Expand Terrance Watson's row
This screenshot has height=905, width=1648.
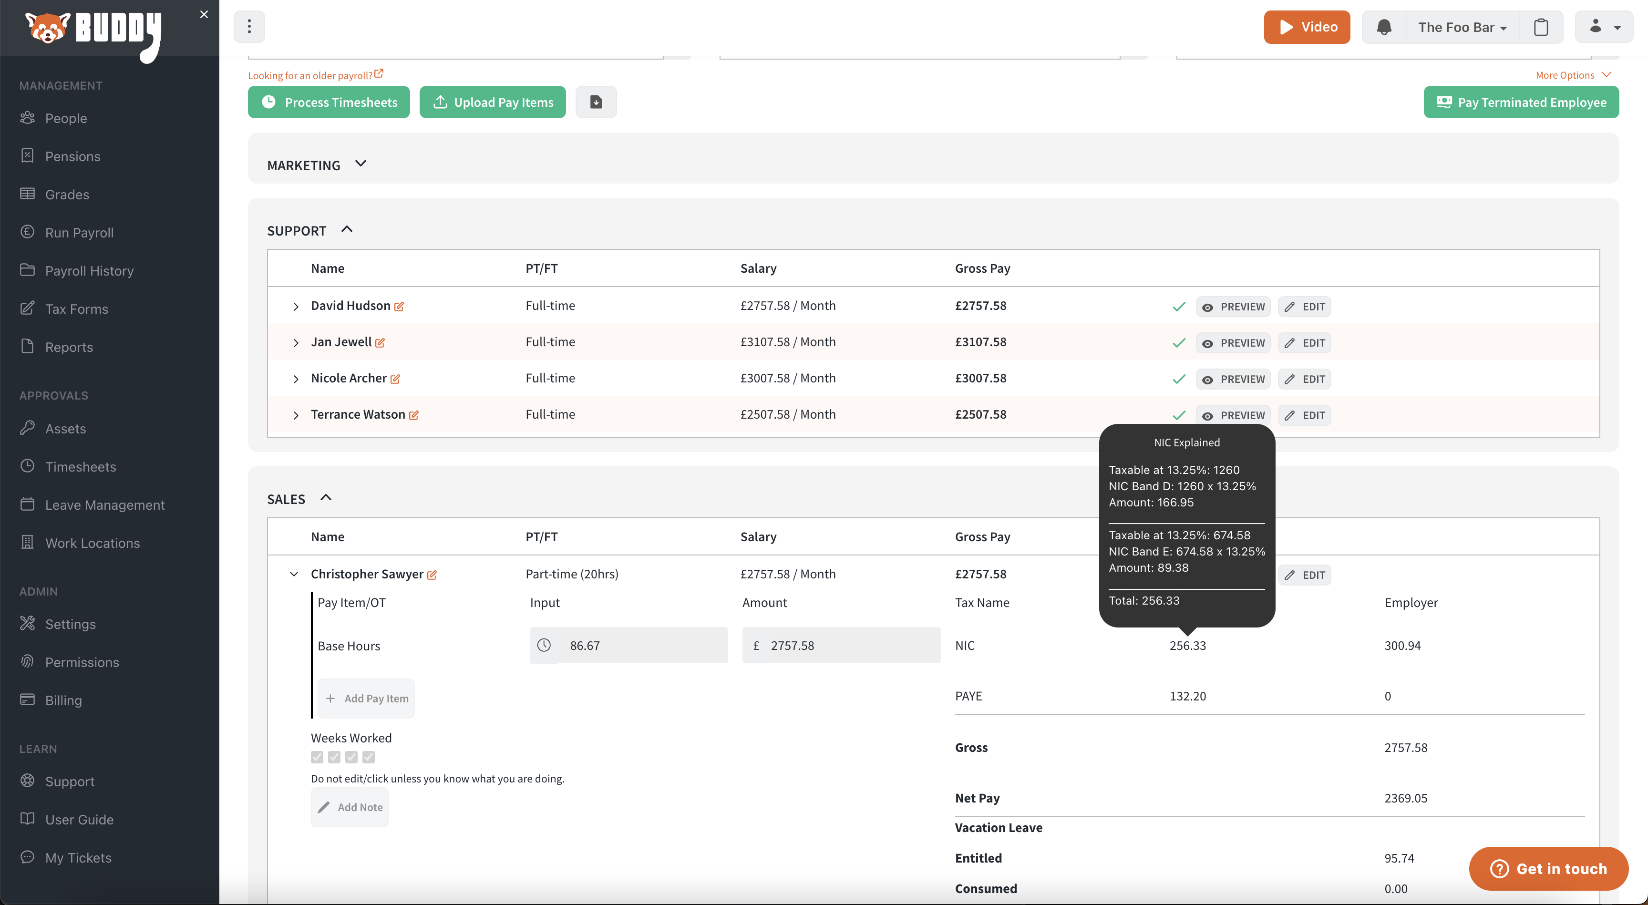pyautogui.click(x=296, y=416)
